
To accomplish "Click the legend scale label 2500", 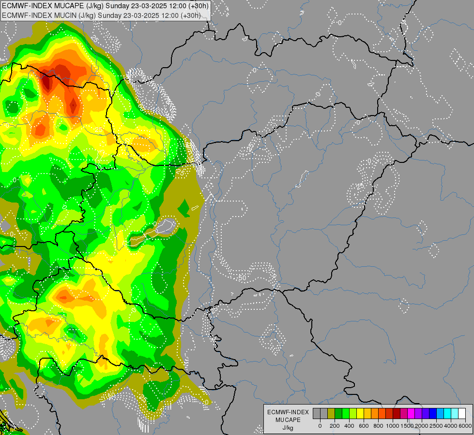I will (x=436, y=426).
